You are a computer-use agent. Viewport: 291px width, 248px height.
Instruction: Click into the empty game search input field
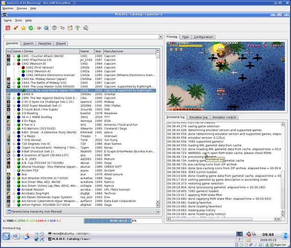(81, 36)
